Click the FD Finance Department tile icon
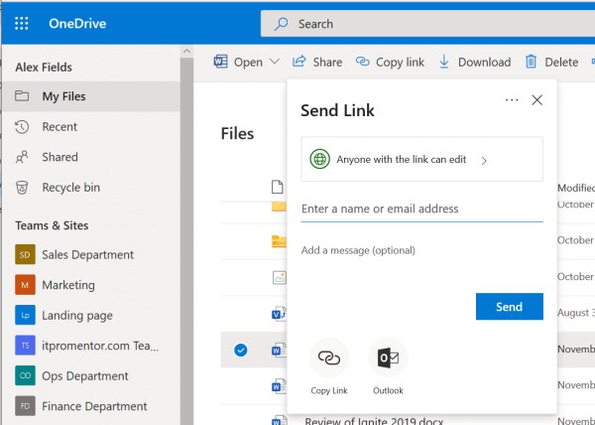This screenshot has width=595, height=425. coord(25,406)
